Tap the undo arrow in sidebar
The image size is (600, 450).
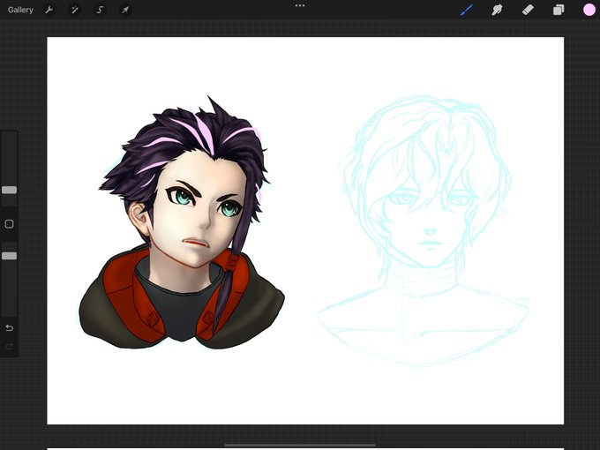9,328
